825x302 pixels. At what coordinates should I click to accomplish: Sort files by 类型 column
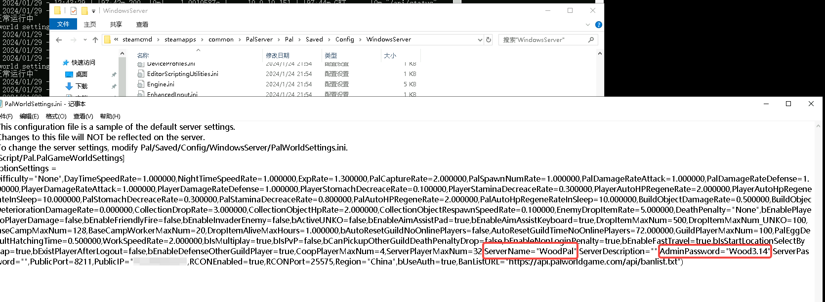click(x=331, y=56)
